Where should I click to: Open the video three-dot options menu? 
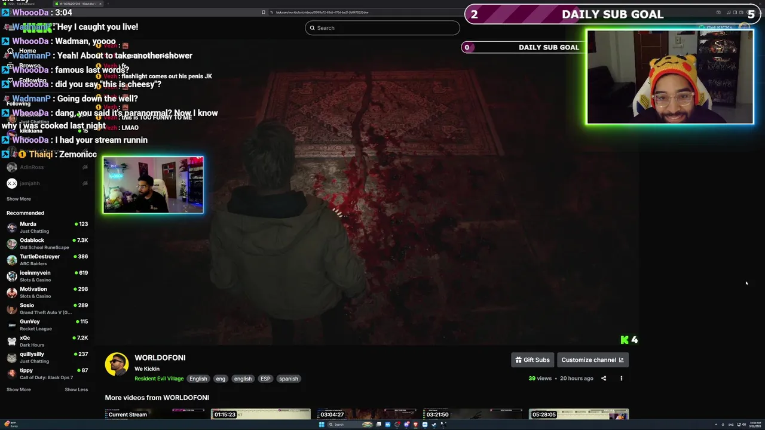click(x=621, y=378)
